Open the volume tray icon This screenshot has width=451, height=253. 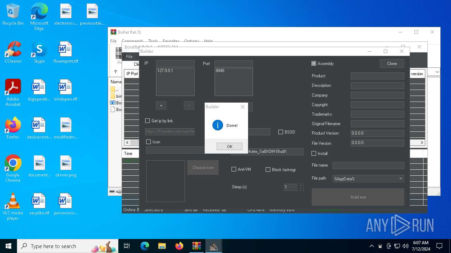(x=406, y=246)
